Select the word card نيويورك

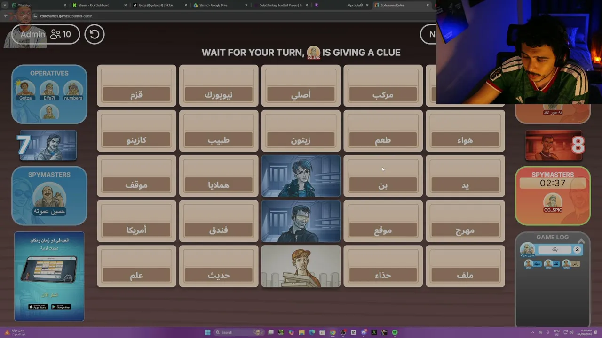point(219,86)
